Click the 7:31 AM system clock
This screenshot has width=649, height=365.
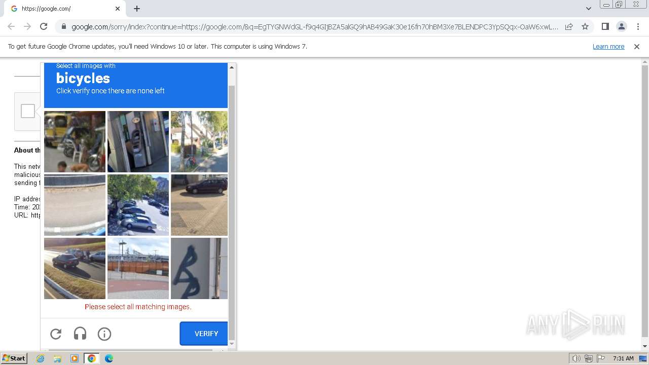pos(623,358)
